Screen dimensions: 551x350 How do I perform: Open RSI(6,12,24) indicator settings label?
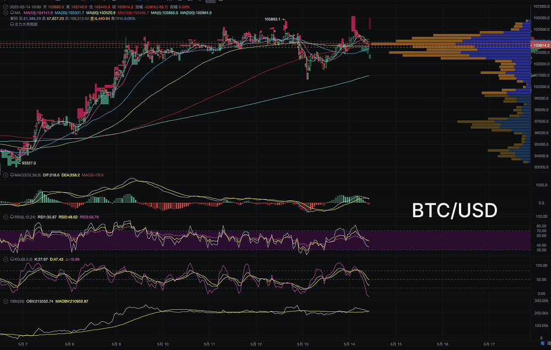pos(25,217)
